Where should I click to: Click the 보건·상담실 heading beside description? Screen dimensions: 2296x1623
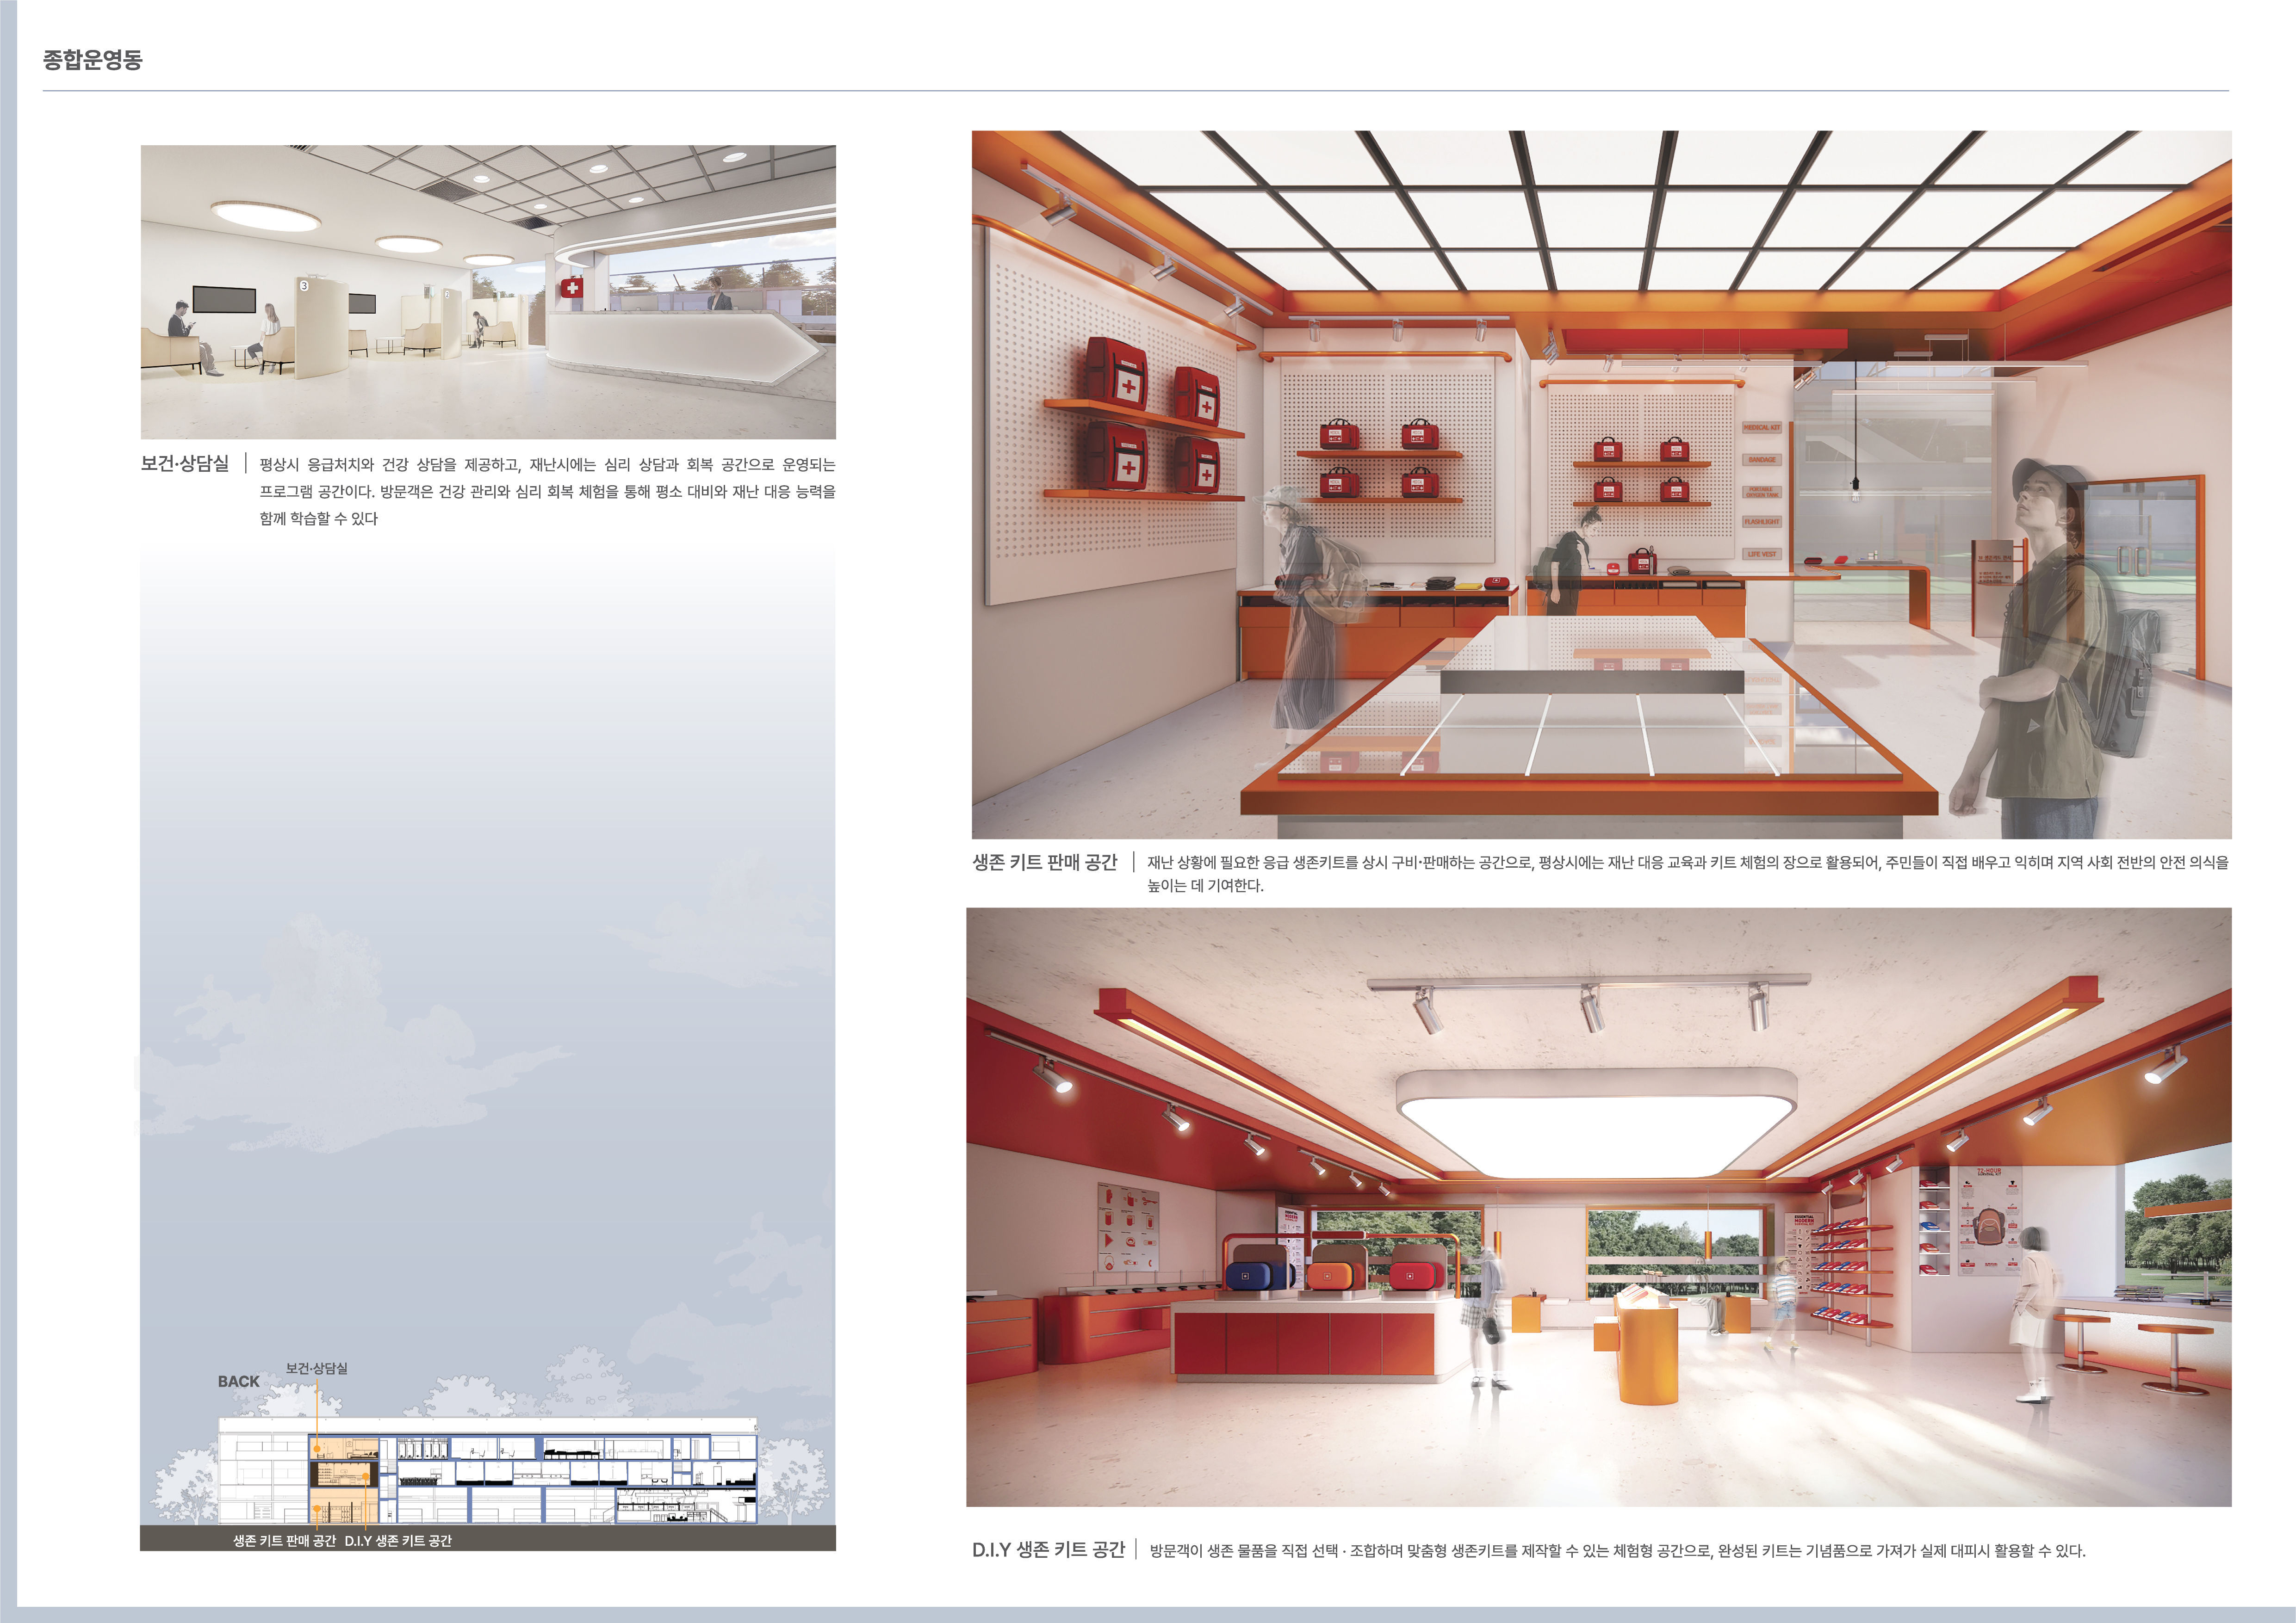click(x=185, y=464)
